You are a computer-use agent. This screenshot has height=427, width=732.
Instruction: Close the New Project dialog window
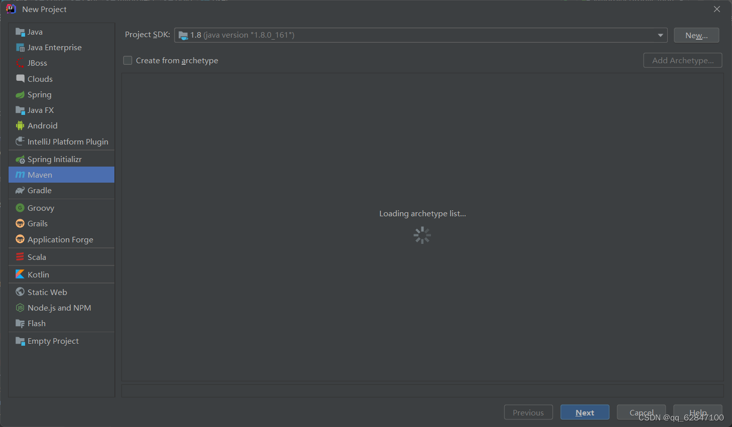pyautogui.click(x=717, y=9)
